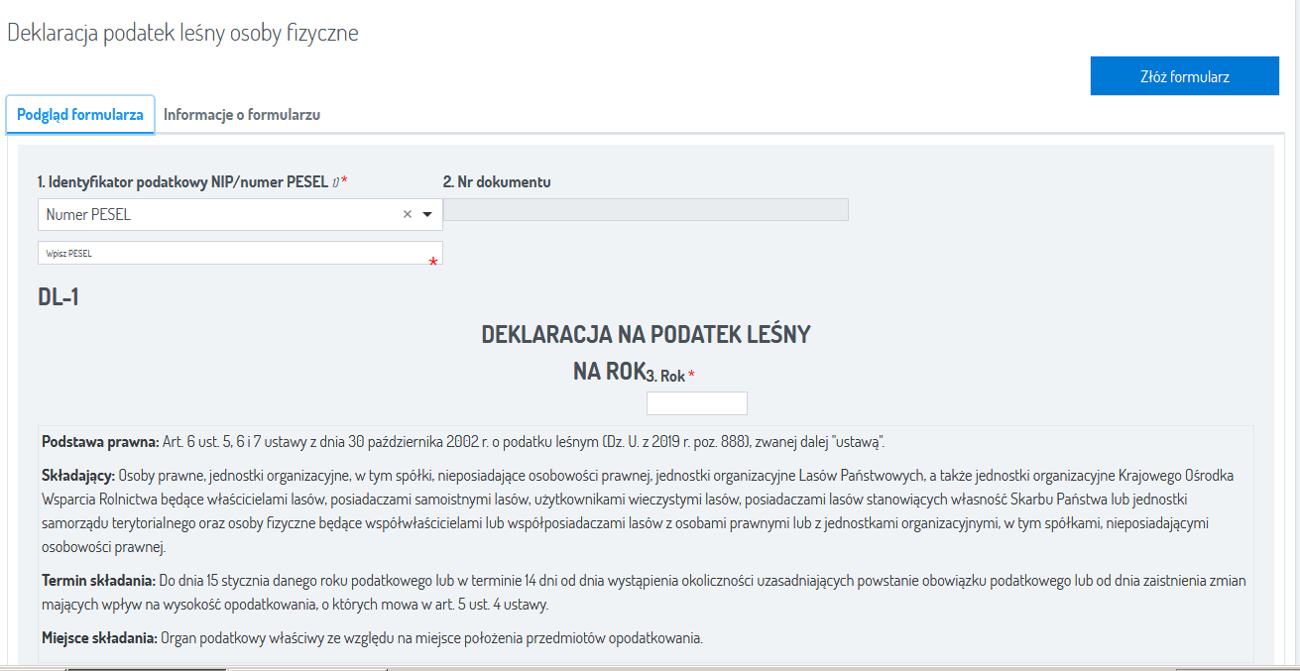Click the info icon beside identifier label

pos(335,182)
